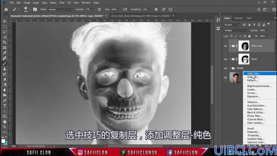Open the Window menu
The width and height of the screenshot is (277, 156).
[86, 3]
